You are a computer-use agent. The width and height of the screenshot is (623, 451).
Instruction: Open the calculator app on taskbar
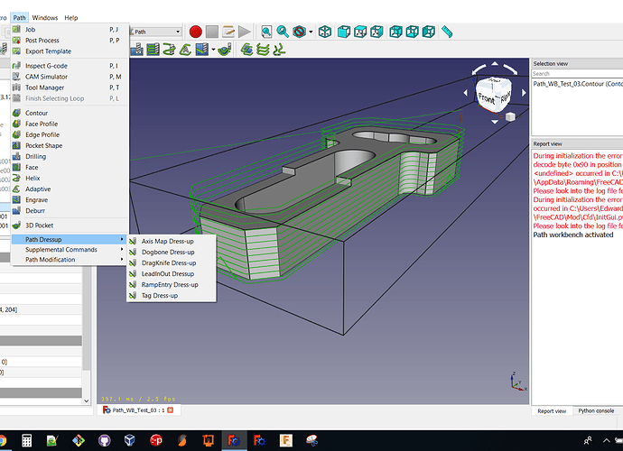pyautogui.click(x=26, y=441)
